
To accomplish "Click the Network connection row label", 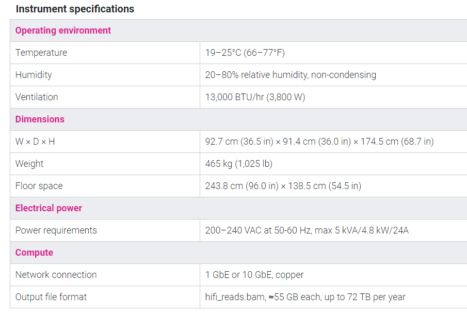I will pyautogui.click(x=56, y=275).
